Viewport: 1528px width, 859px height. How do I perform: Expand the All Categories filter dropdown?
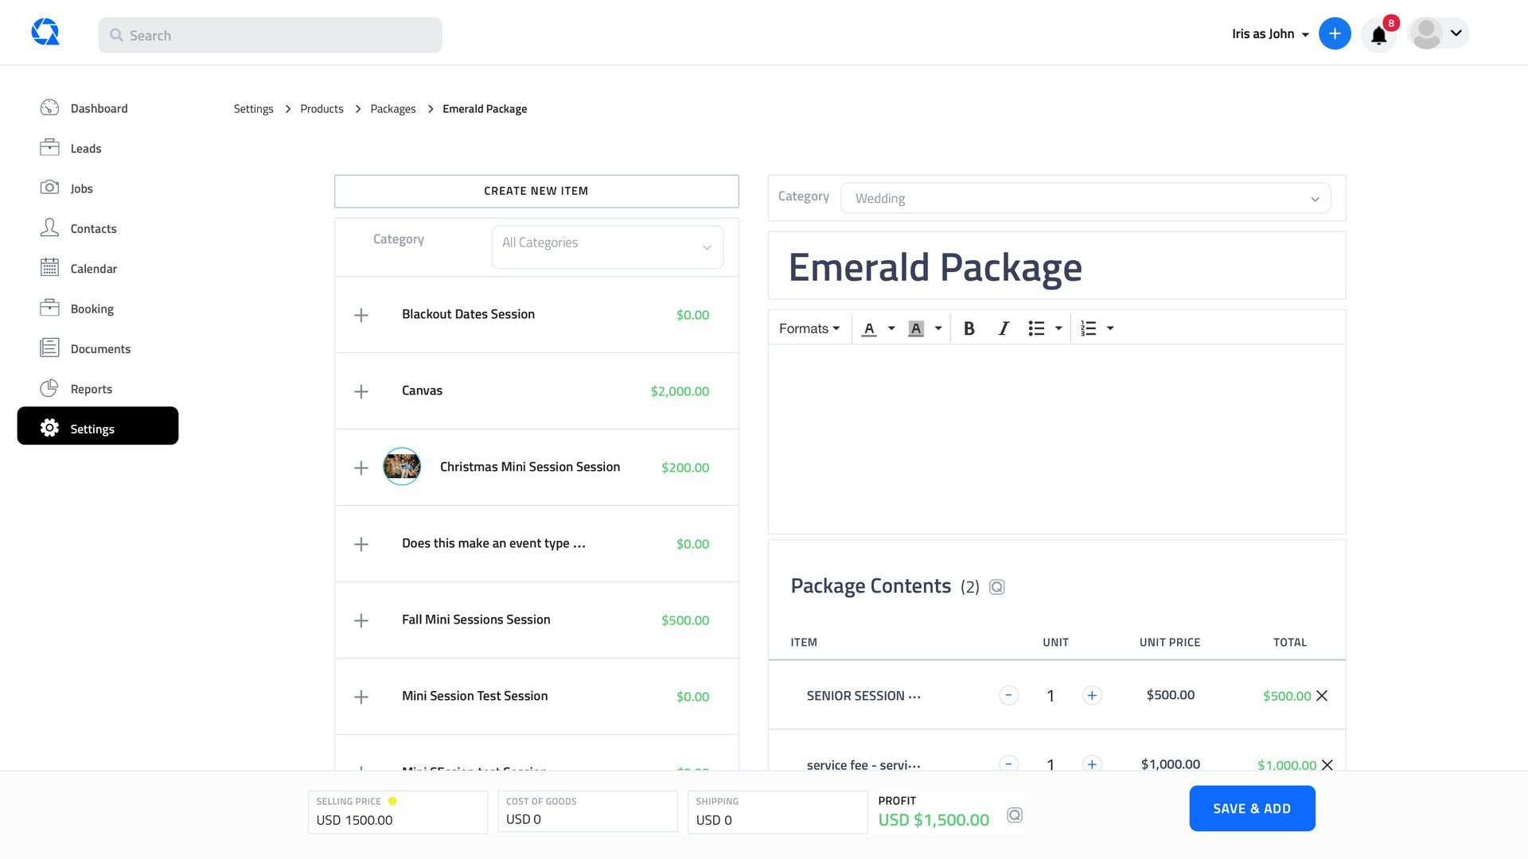point(606,247)
